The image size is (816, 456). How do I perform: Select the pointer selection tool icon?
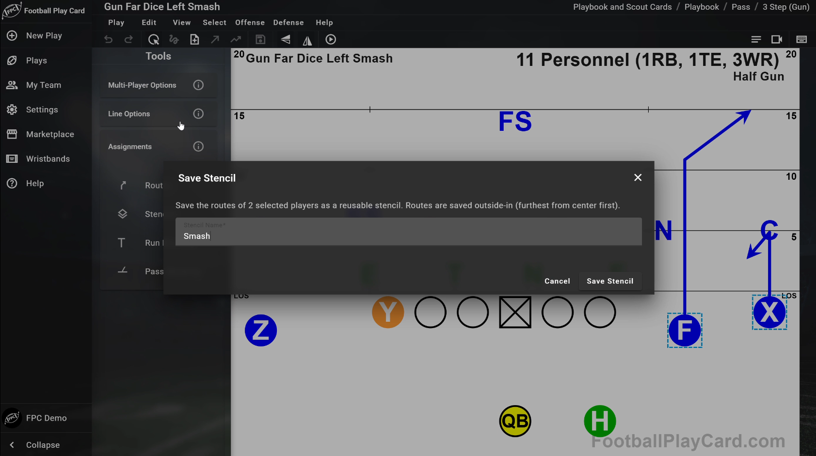(154, 40)
